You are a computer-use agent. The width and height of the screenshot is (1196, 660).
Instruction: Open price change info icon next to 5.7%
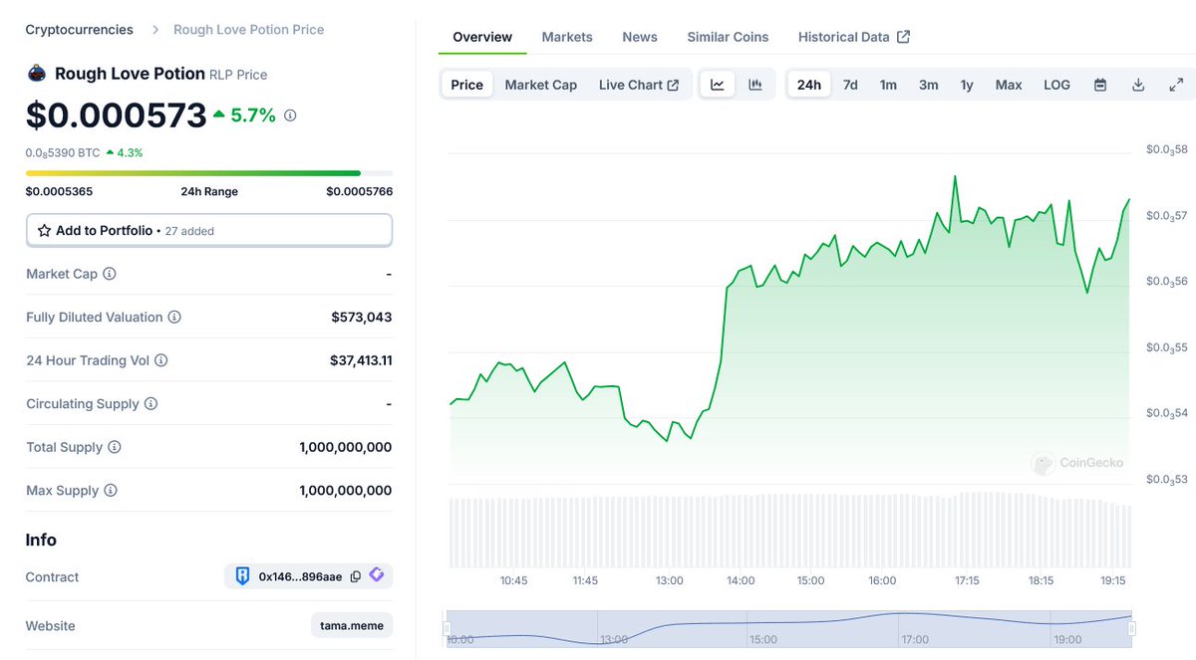pyautogui.click(x=290, y=115)
